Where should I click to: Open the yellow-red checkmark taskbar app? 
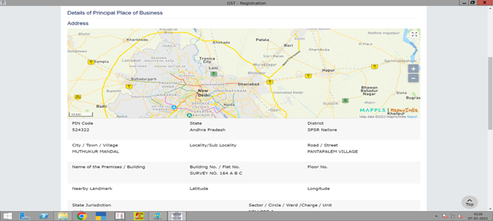pyautogui.click(x=139, y=216)
